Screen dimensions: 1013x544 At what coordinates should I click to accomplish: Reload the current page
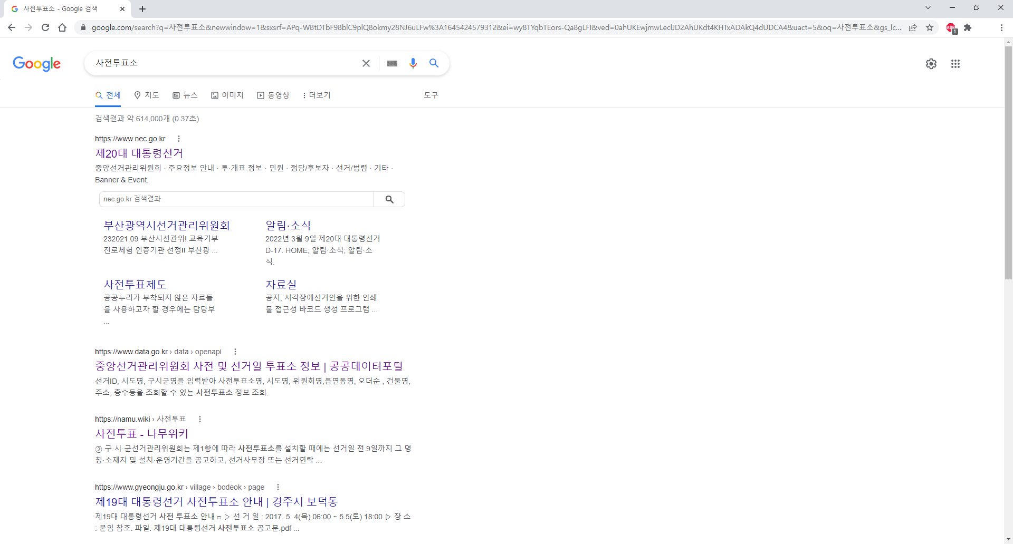click(x=45, y=27)
